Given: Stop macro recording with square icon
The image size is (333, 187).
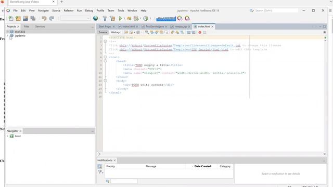Looking at the screenshot, I should [x=204, y=32].
